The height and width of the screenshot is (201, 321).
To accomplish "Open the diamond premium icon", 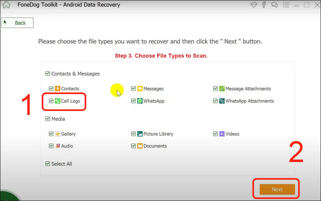I will pos(254,5).
